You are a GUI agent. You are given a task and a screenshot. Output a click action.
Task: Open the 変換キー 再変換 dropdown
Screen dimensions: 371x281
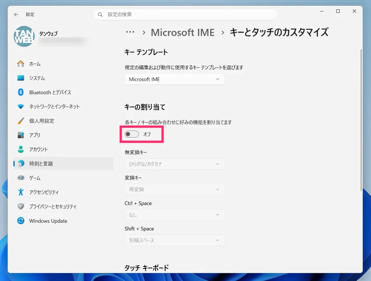(174, 190)
